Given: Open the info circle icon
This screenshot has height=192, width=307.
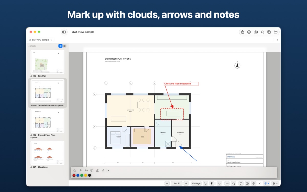Looking at the screenshot, I should point(254,184).
